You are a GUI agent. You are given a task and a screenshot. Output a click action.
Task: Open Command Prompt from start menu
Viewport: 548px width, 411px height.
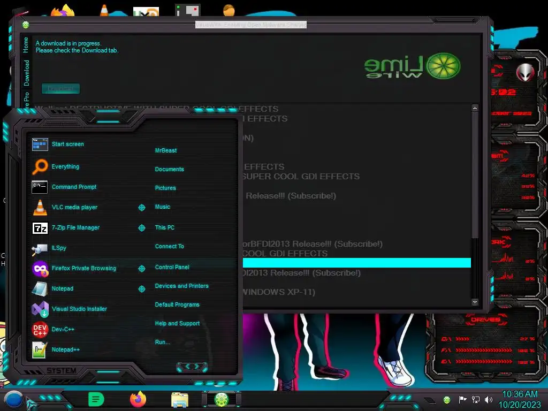point(64,187)
